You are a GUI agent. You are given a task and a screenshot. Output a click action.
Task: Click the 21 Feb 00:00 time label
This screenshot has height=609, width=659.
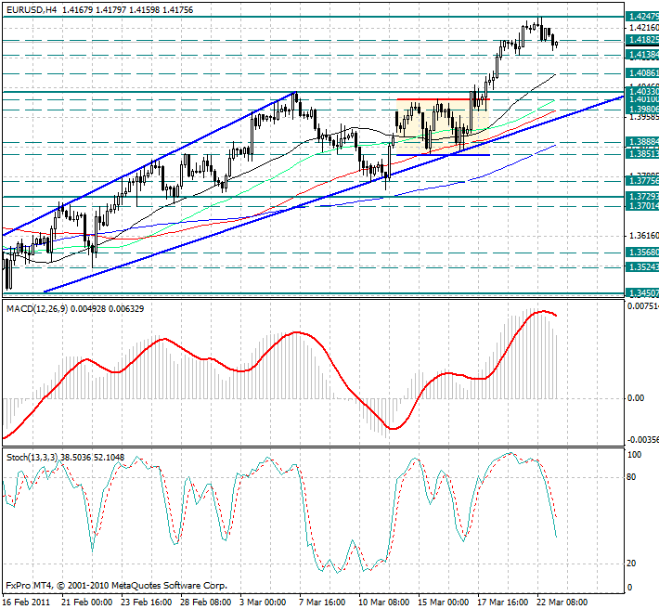pyautogui.click(x=86, y=603)
